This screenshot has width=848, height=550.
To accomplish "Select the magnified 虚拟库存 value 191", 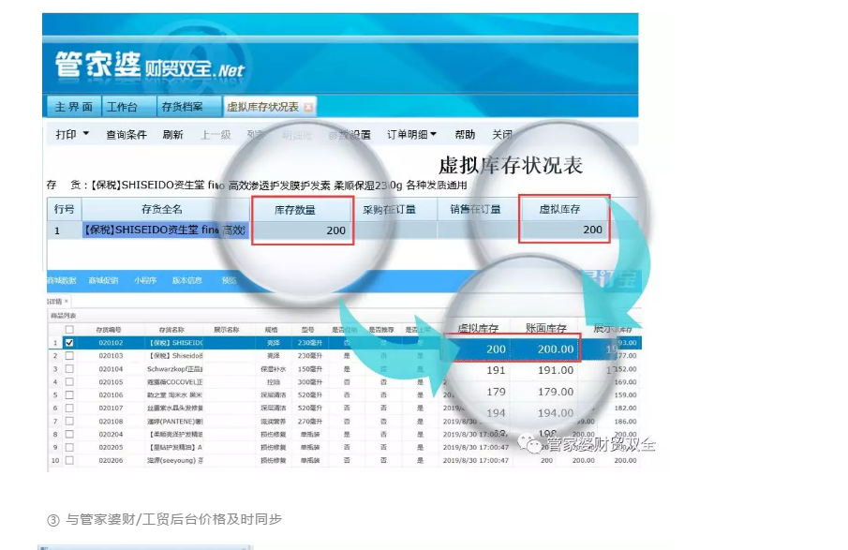I will (496, 370).
